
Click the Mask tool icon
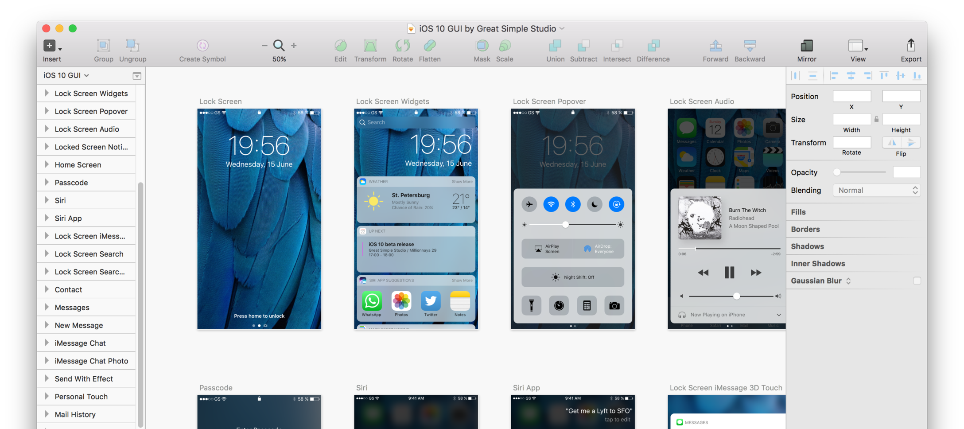pos(482,46)
